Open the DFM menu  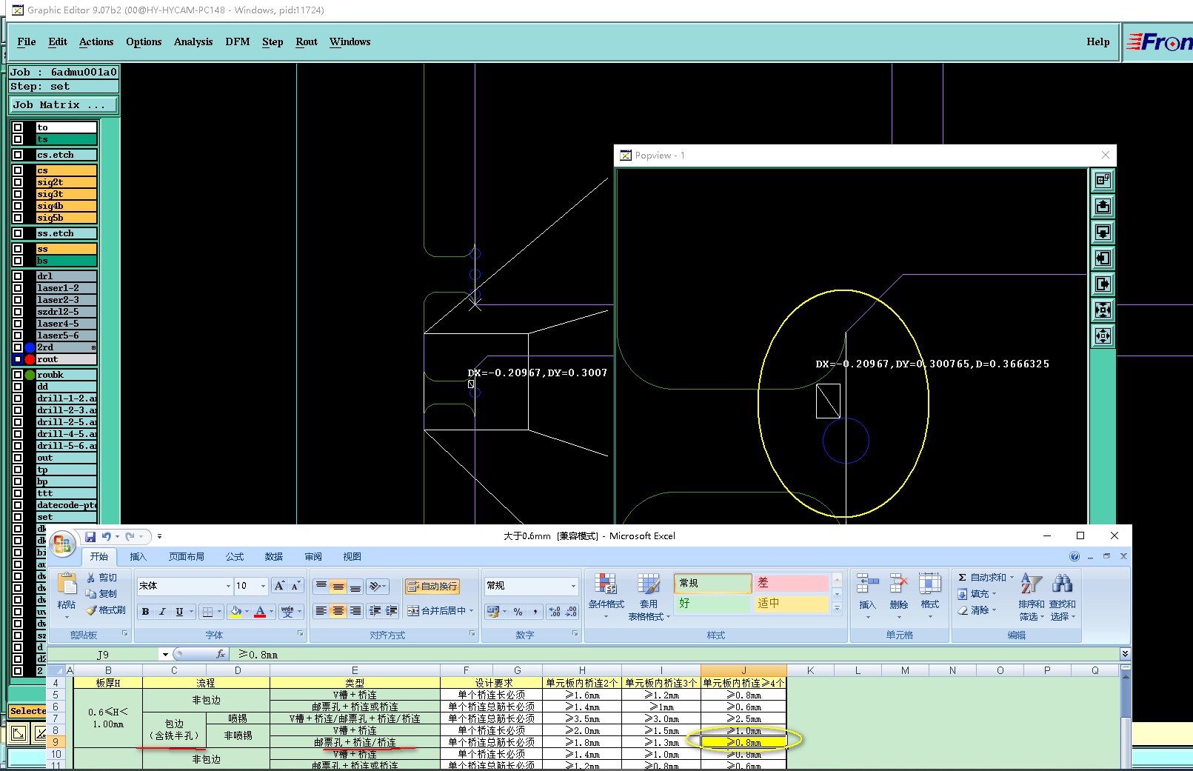237,42
